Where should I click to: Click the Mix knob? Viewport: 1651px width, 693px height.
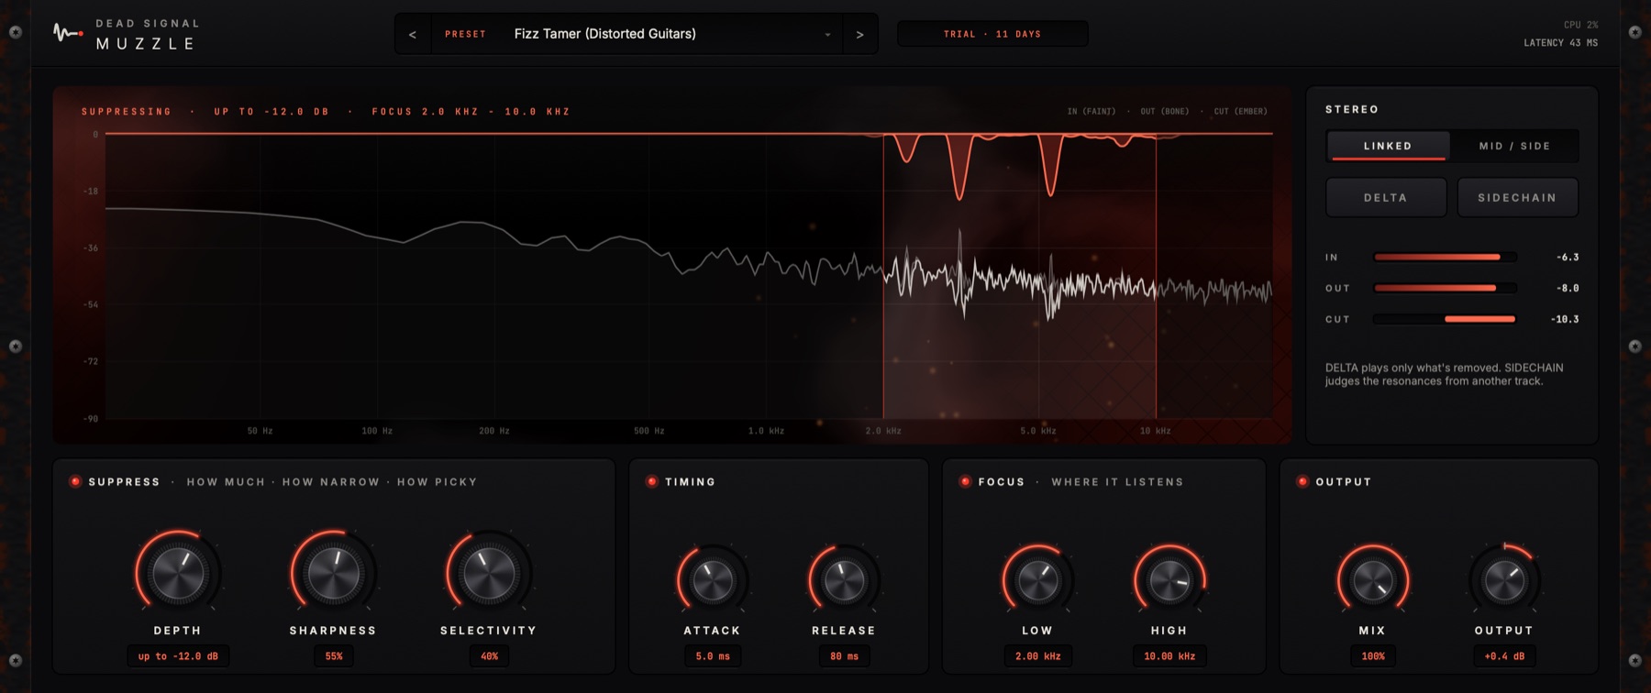(x=1373, y=580)
